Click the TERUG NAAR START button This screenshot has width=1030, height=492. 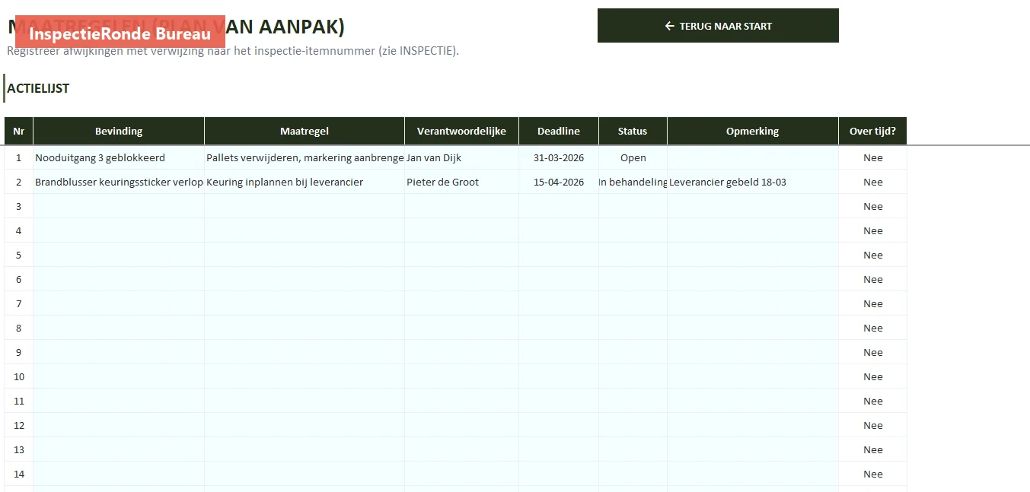click(x=718, y=26)
